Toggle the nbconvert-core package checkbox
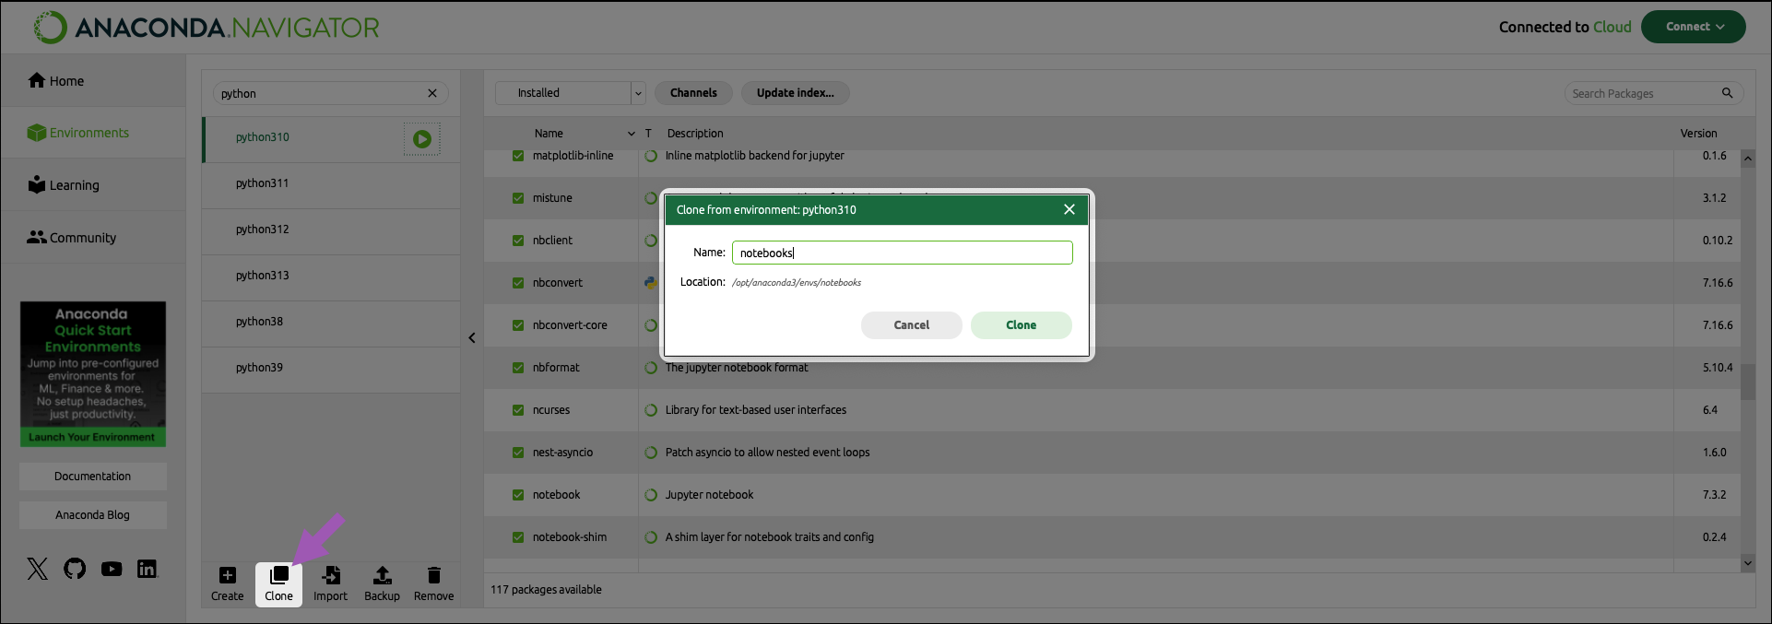 click(518, 325)
